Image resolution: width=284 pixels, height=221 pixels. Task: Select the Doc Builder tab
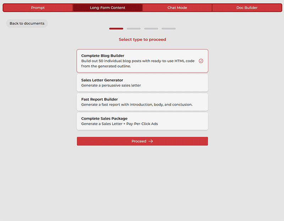[x=247, y=8]
